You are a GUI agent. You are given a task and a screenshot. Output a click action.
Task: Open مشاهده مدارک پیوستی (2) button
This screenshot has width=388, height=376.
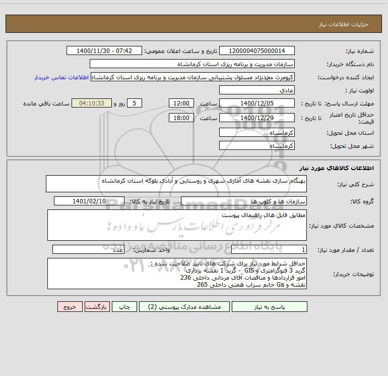click(x=184, y=306)
